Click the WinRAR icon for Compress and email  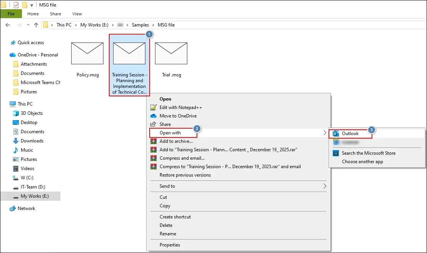coord(153,158)
